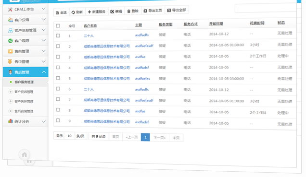
Task: Expand the 售中管理 chevron
Action: (44, 61)
